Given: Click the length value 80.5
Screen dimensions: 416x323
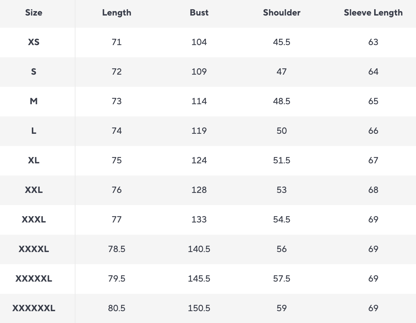Looking at the screenshot, I should [x=117, y=308].
